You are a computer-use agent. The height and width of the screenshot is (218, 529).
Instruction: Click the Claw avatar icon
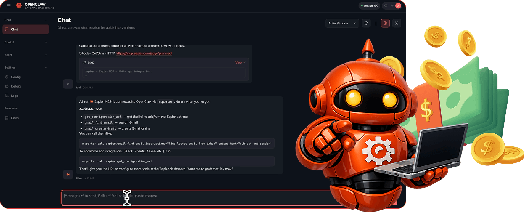coord(68,174)
